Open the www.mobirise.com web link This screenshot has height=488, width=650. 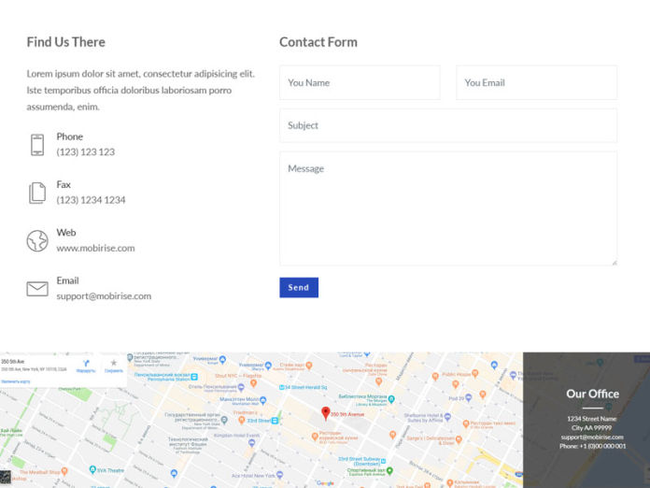tap(95, 249)
